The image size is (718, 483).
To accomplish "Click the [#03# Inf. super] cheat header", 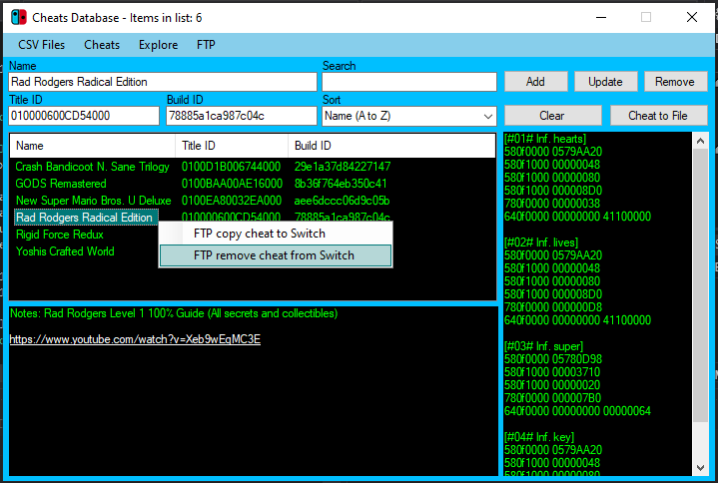I will coord(543,345).
